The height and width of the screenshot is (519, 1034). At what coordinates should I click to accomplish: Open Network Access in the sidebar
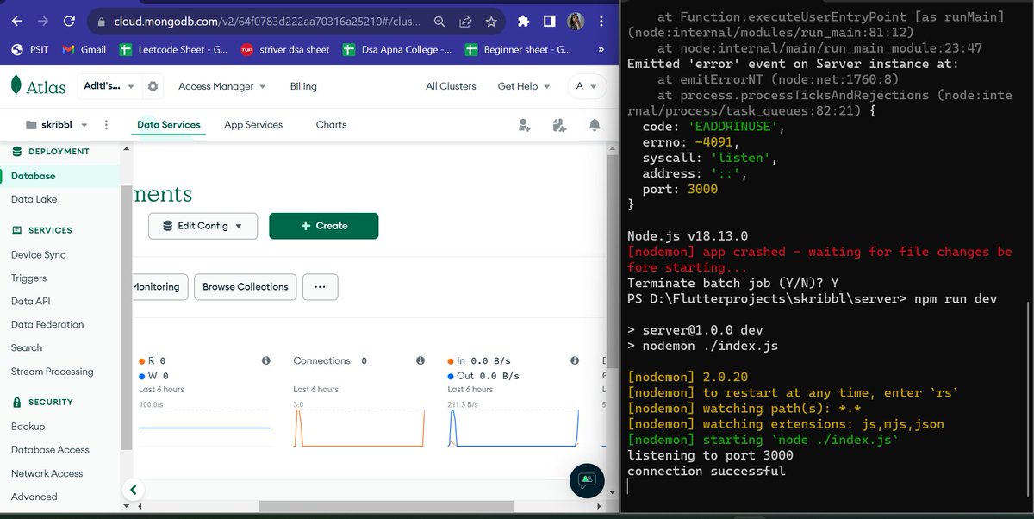pos(47,474)
